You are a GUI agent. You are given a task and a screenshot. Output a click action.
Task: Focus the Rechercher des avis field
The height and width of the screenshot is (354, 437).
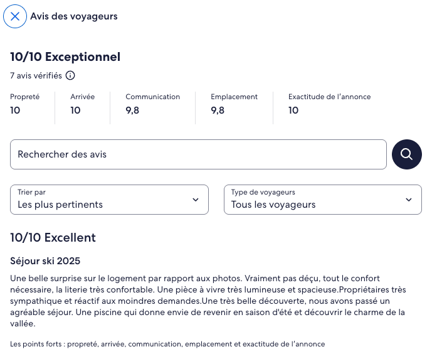click(198, 154)
